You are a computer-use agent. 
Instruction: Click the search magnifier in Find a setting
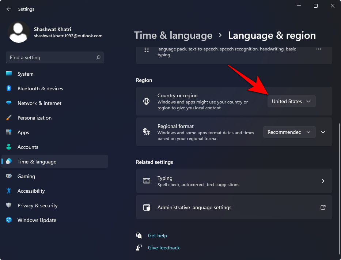point(98,57)
